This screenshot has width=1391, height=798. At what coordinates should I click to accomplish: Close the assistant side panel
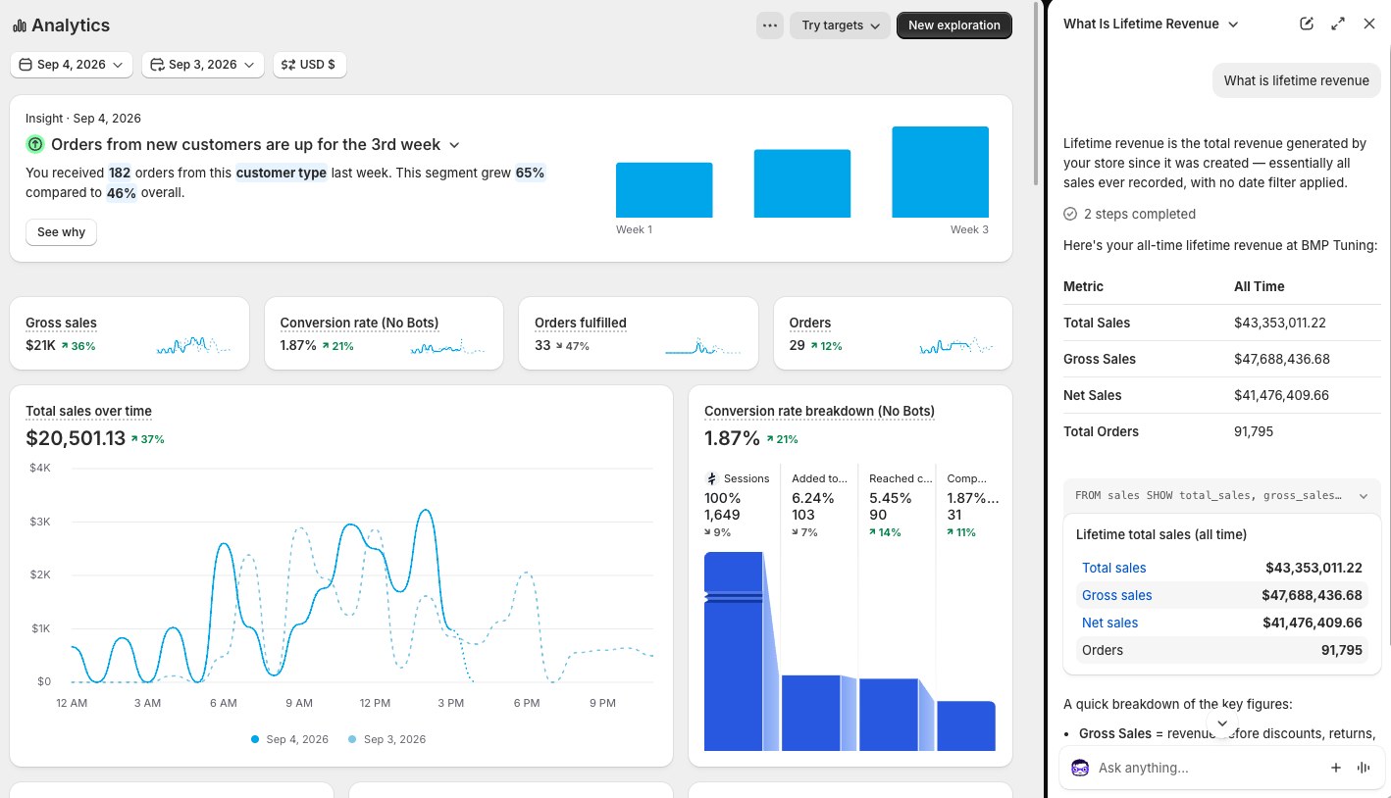(1369, 24)
